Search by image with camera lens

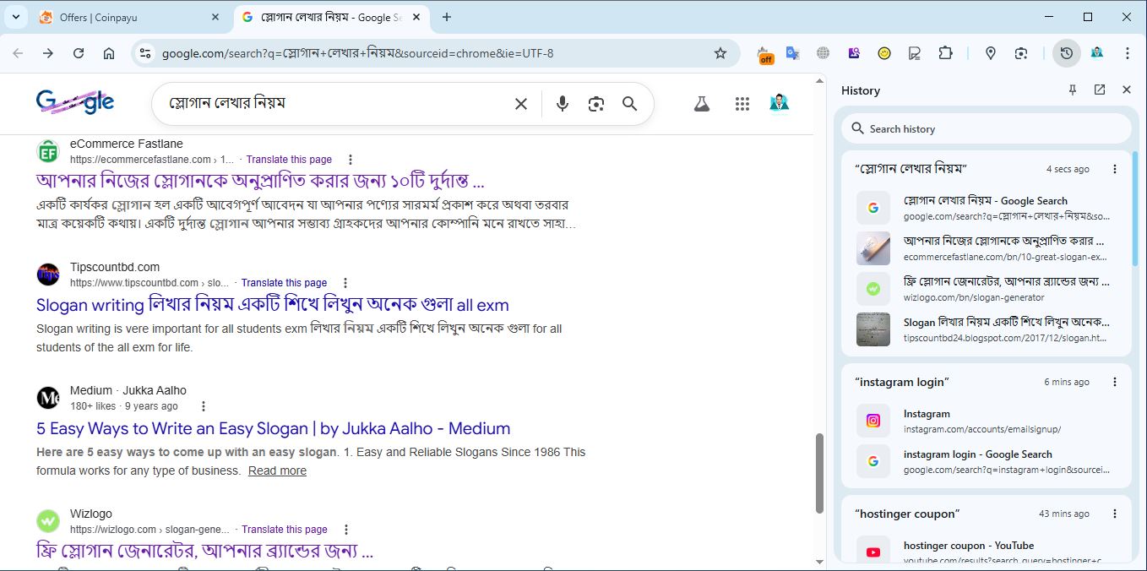[x=596, y=104]
